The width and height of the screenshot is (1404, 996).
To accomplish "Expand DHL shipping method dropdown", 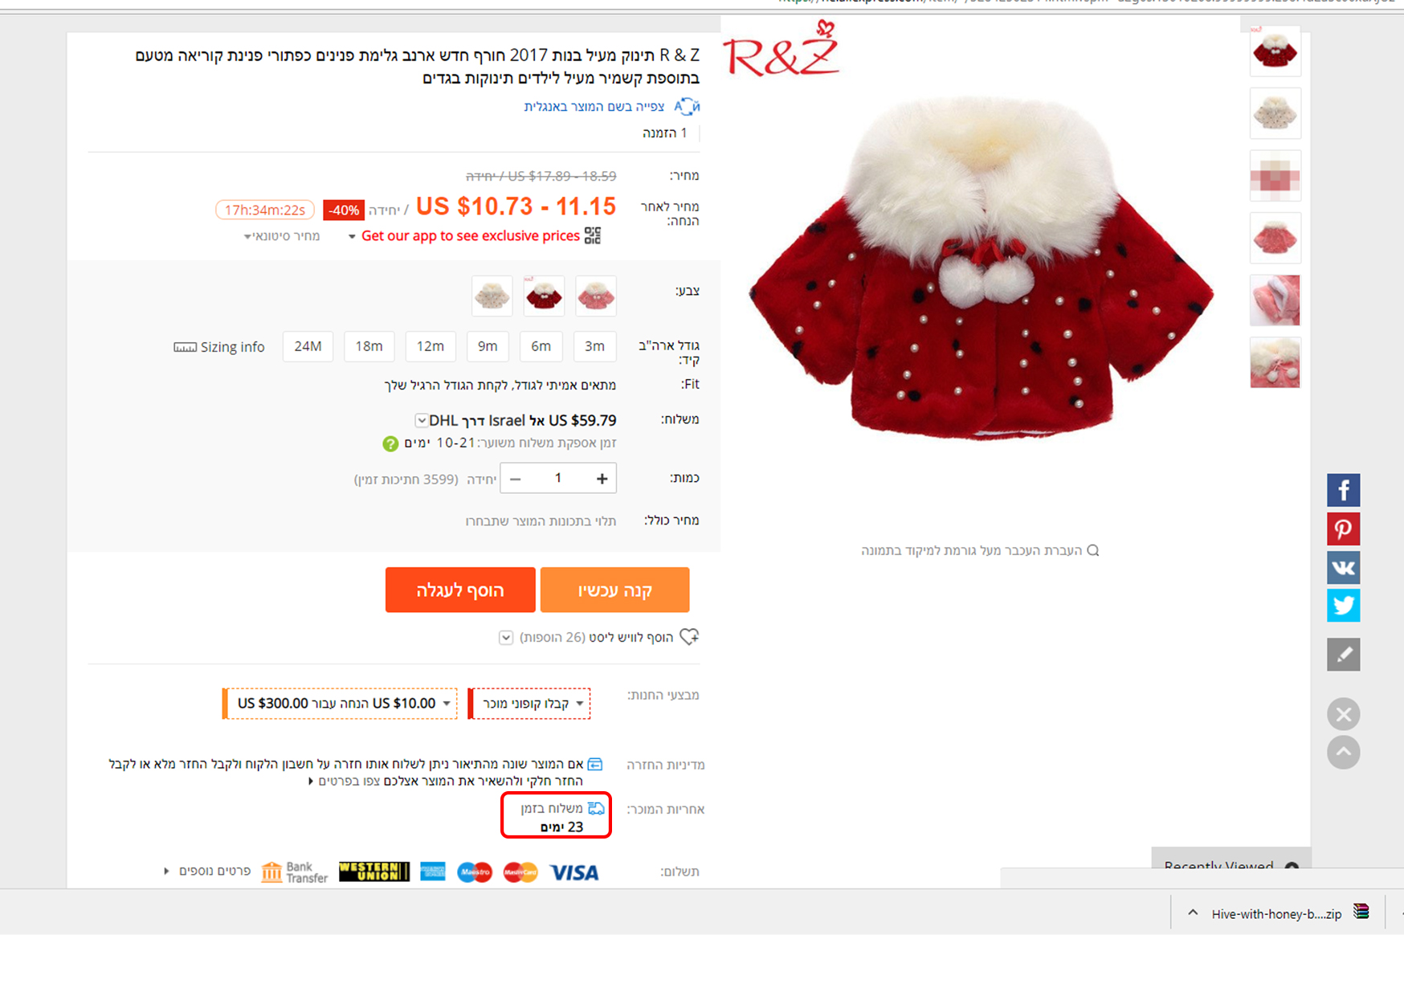I will tap(421, 420).
